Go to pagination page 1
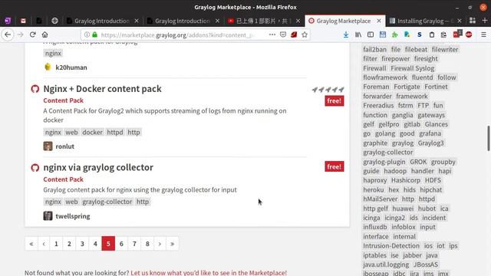This screenshot has height=276, width=491. point(56,244)
